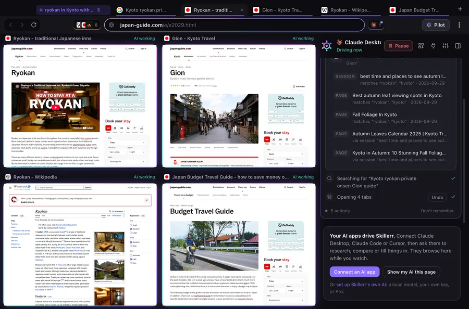Close the Ryokan - traditi... tab
469x309 pixels.
[242, 10]
